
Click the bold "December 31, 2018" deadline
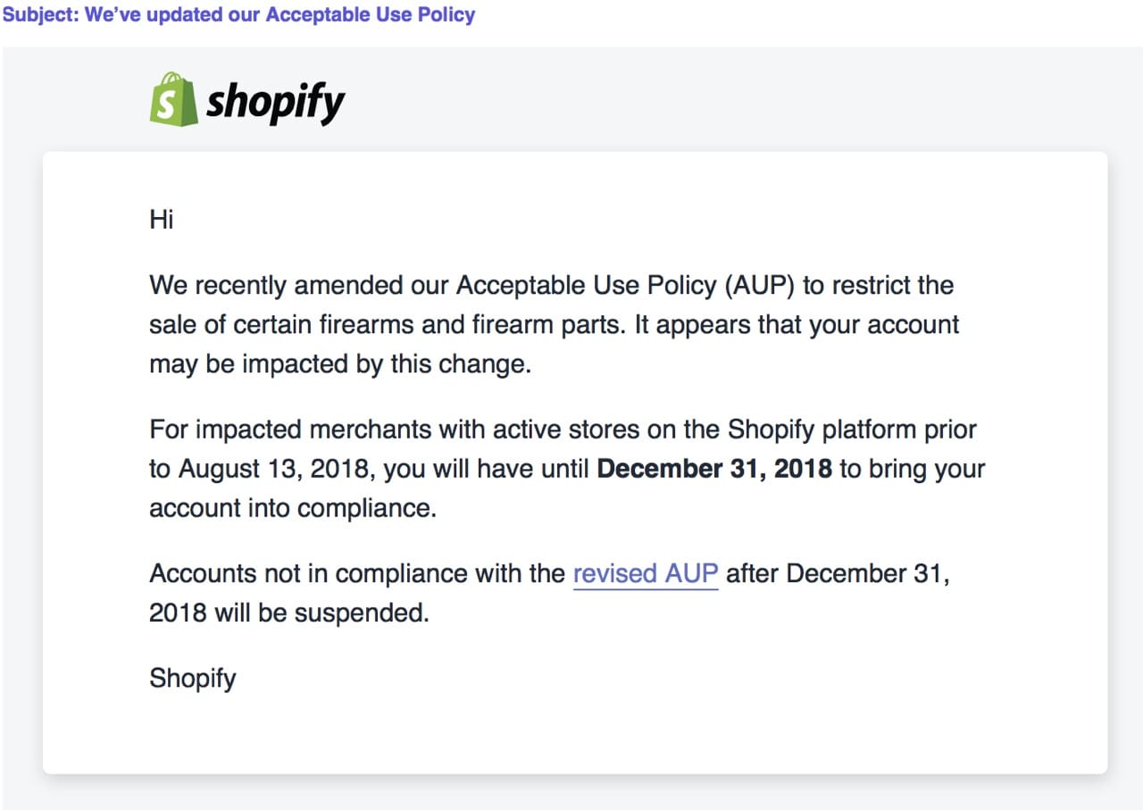click(713, 469)
